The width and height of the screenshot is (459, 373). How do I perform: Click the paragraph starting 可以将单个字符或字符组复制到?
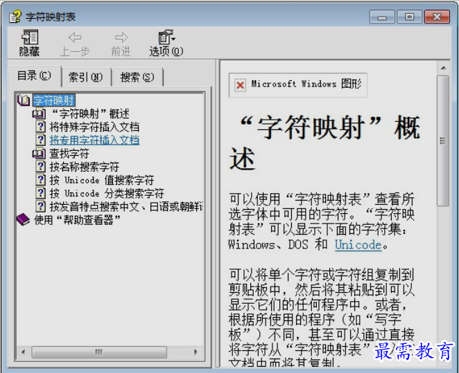(x=322, y=318)
